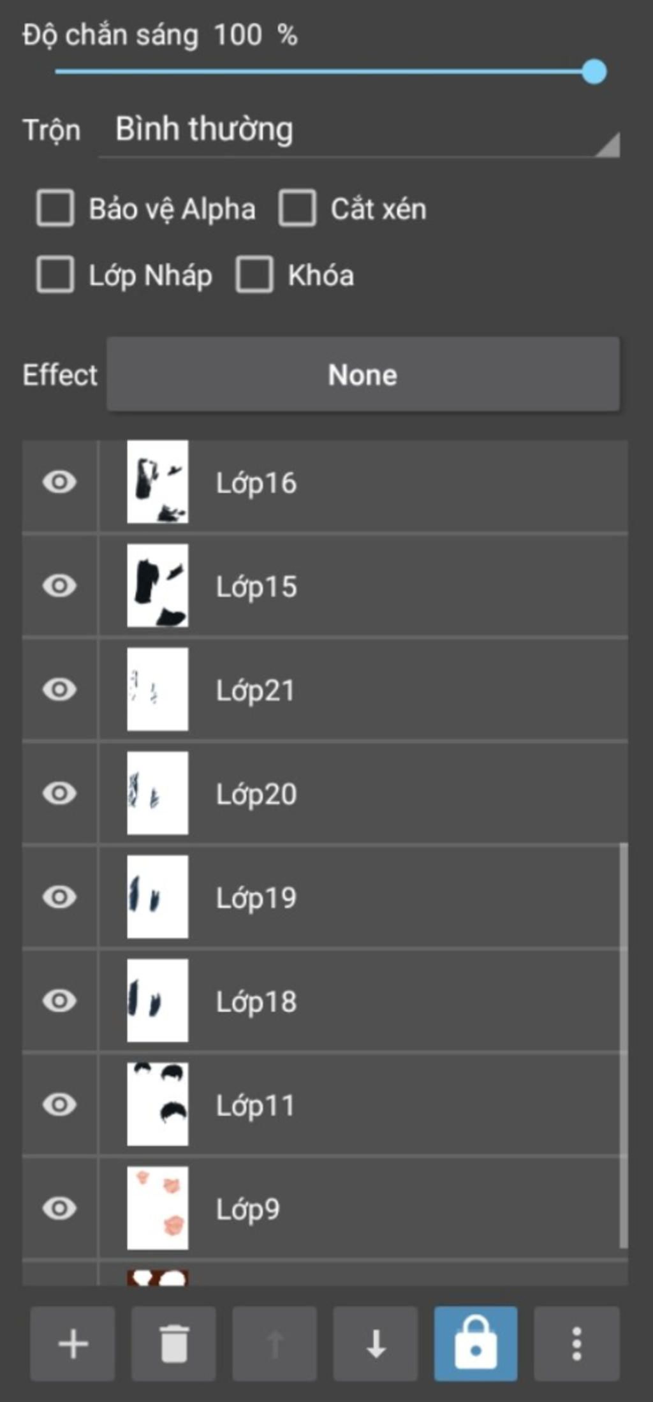Add a new layer with plus button
653x1402 pixels.
point(73,1343)
